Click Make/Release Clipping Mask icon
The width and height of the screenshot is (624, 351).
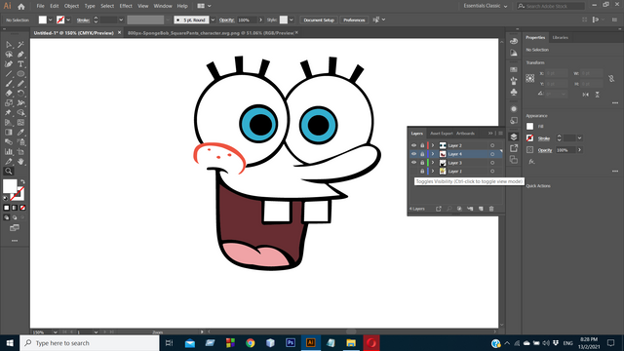pyautogui.click(x=459, y=209)
